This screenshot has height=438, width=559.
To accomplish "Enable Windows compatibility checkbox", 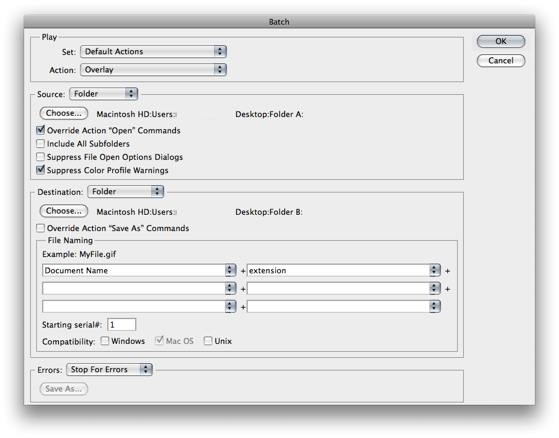I will pos(105,341).
